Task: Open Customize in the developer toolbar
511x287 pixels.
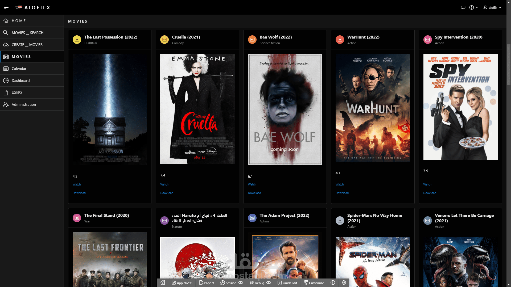Action: (314, 283)
